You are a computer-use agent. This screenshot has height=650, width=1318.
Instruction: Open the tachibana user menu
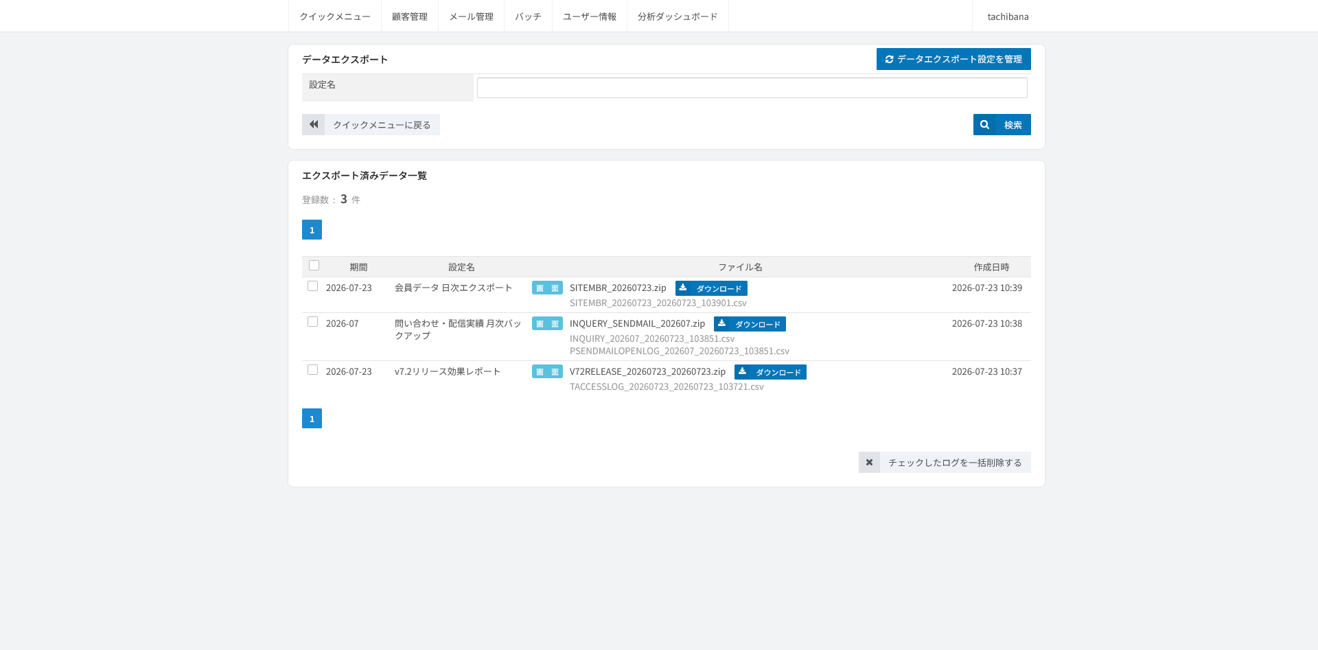[x=1008, y=16]
